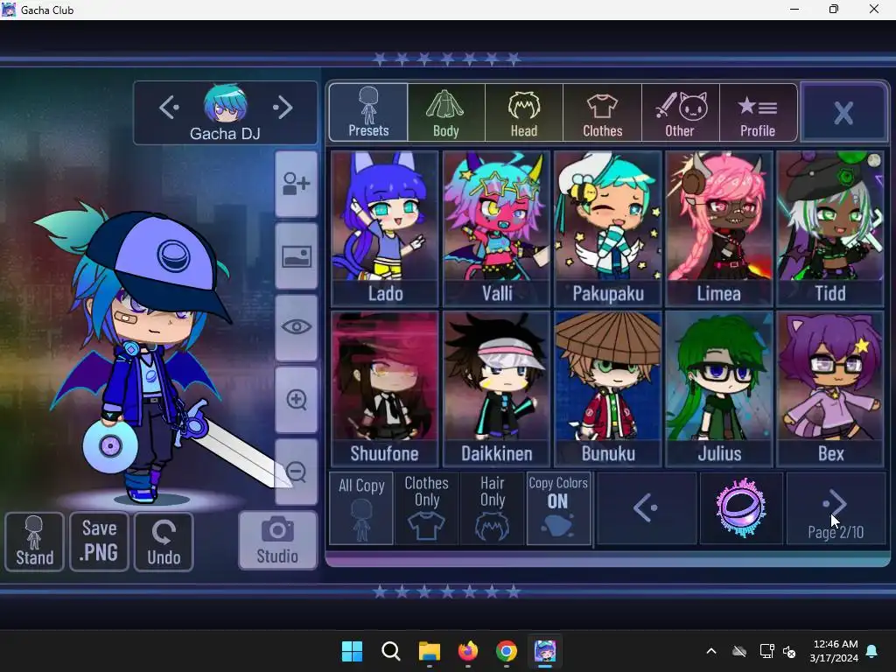Viewport: 896px width, 672px height.
Task: Select the Julius preset
Action: [719, 388]
